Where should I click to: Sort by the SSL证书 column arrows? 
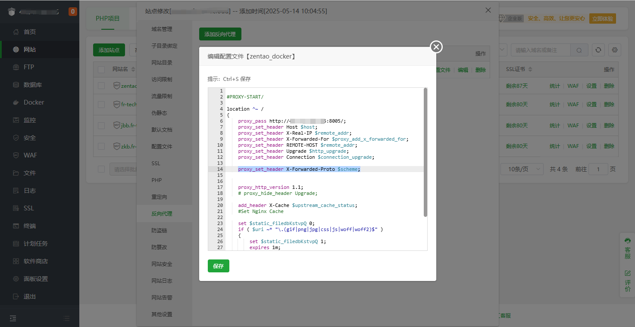pos(530,69)
